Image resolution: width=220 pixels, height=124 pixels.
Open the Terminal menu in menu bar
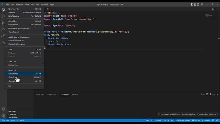(44, 4)
